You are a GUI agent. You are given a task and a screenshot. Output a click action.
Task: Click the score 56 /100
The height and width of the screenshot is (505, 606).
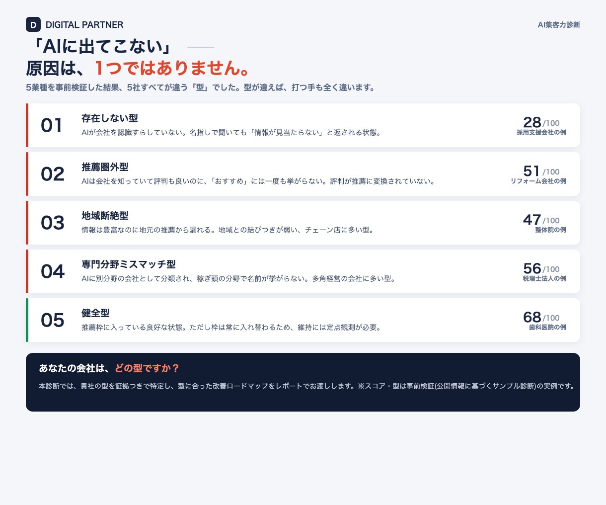pos(541,268)
